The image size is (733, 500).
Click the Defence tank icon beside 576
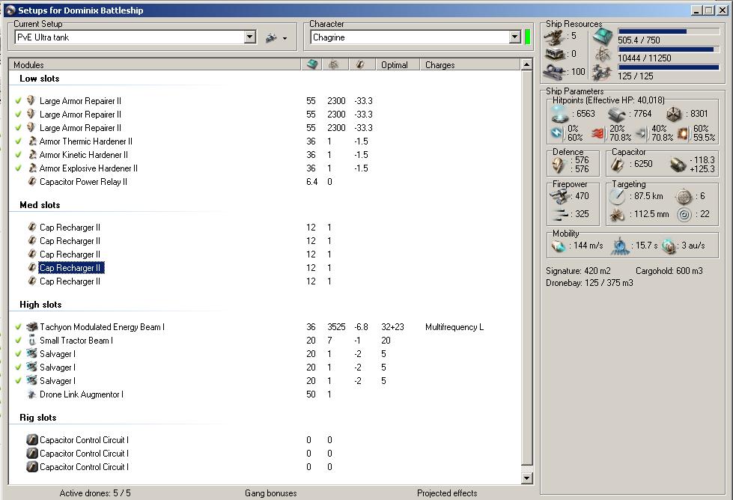click(559, 165)
